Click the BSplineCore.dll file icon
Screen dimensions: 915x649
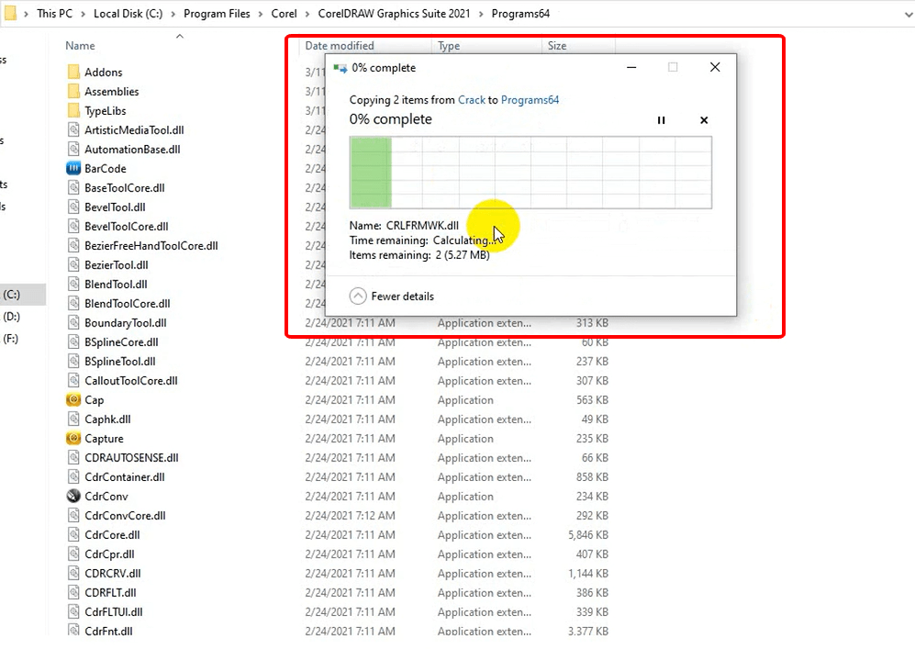coord(73,341)
